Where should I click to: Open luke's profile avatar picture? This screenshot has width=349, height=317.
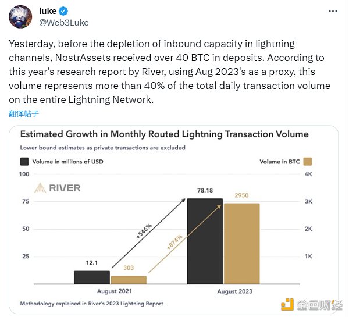[x=20, y=17]
